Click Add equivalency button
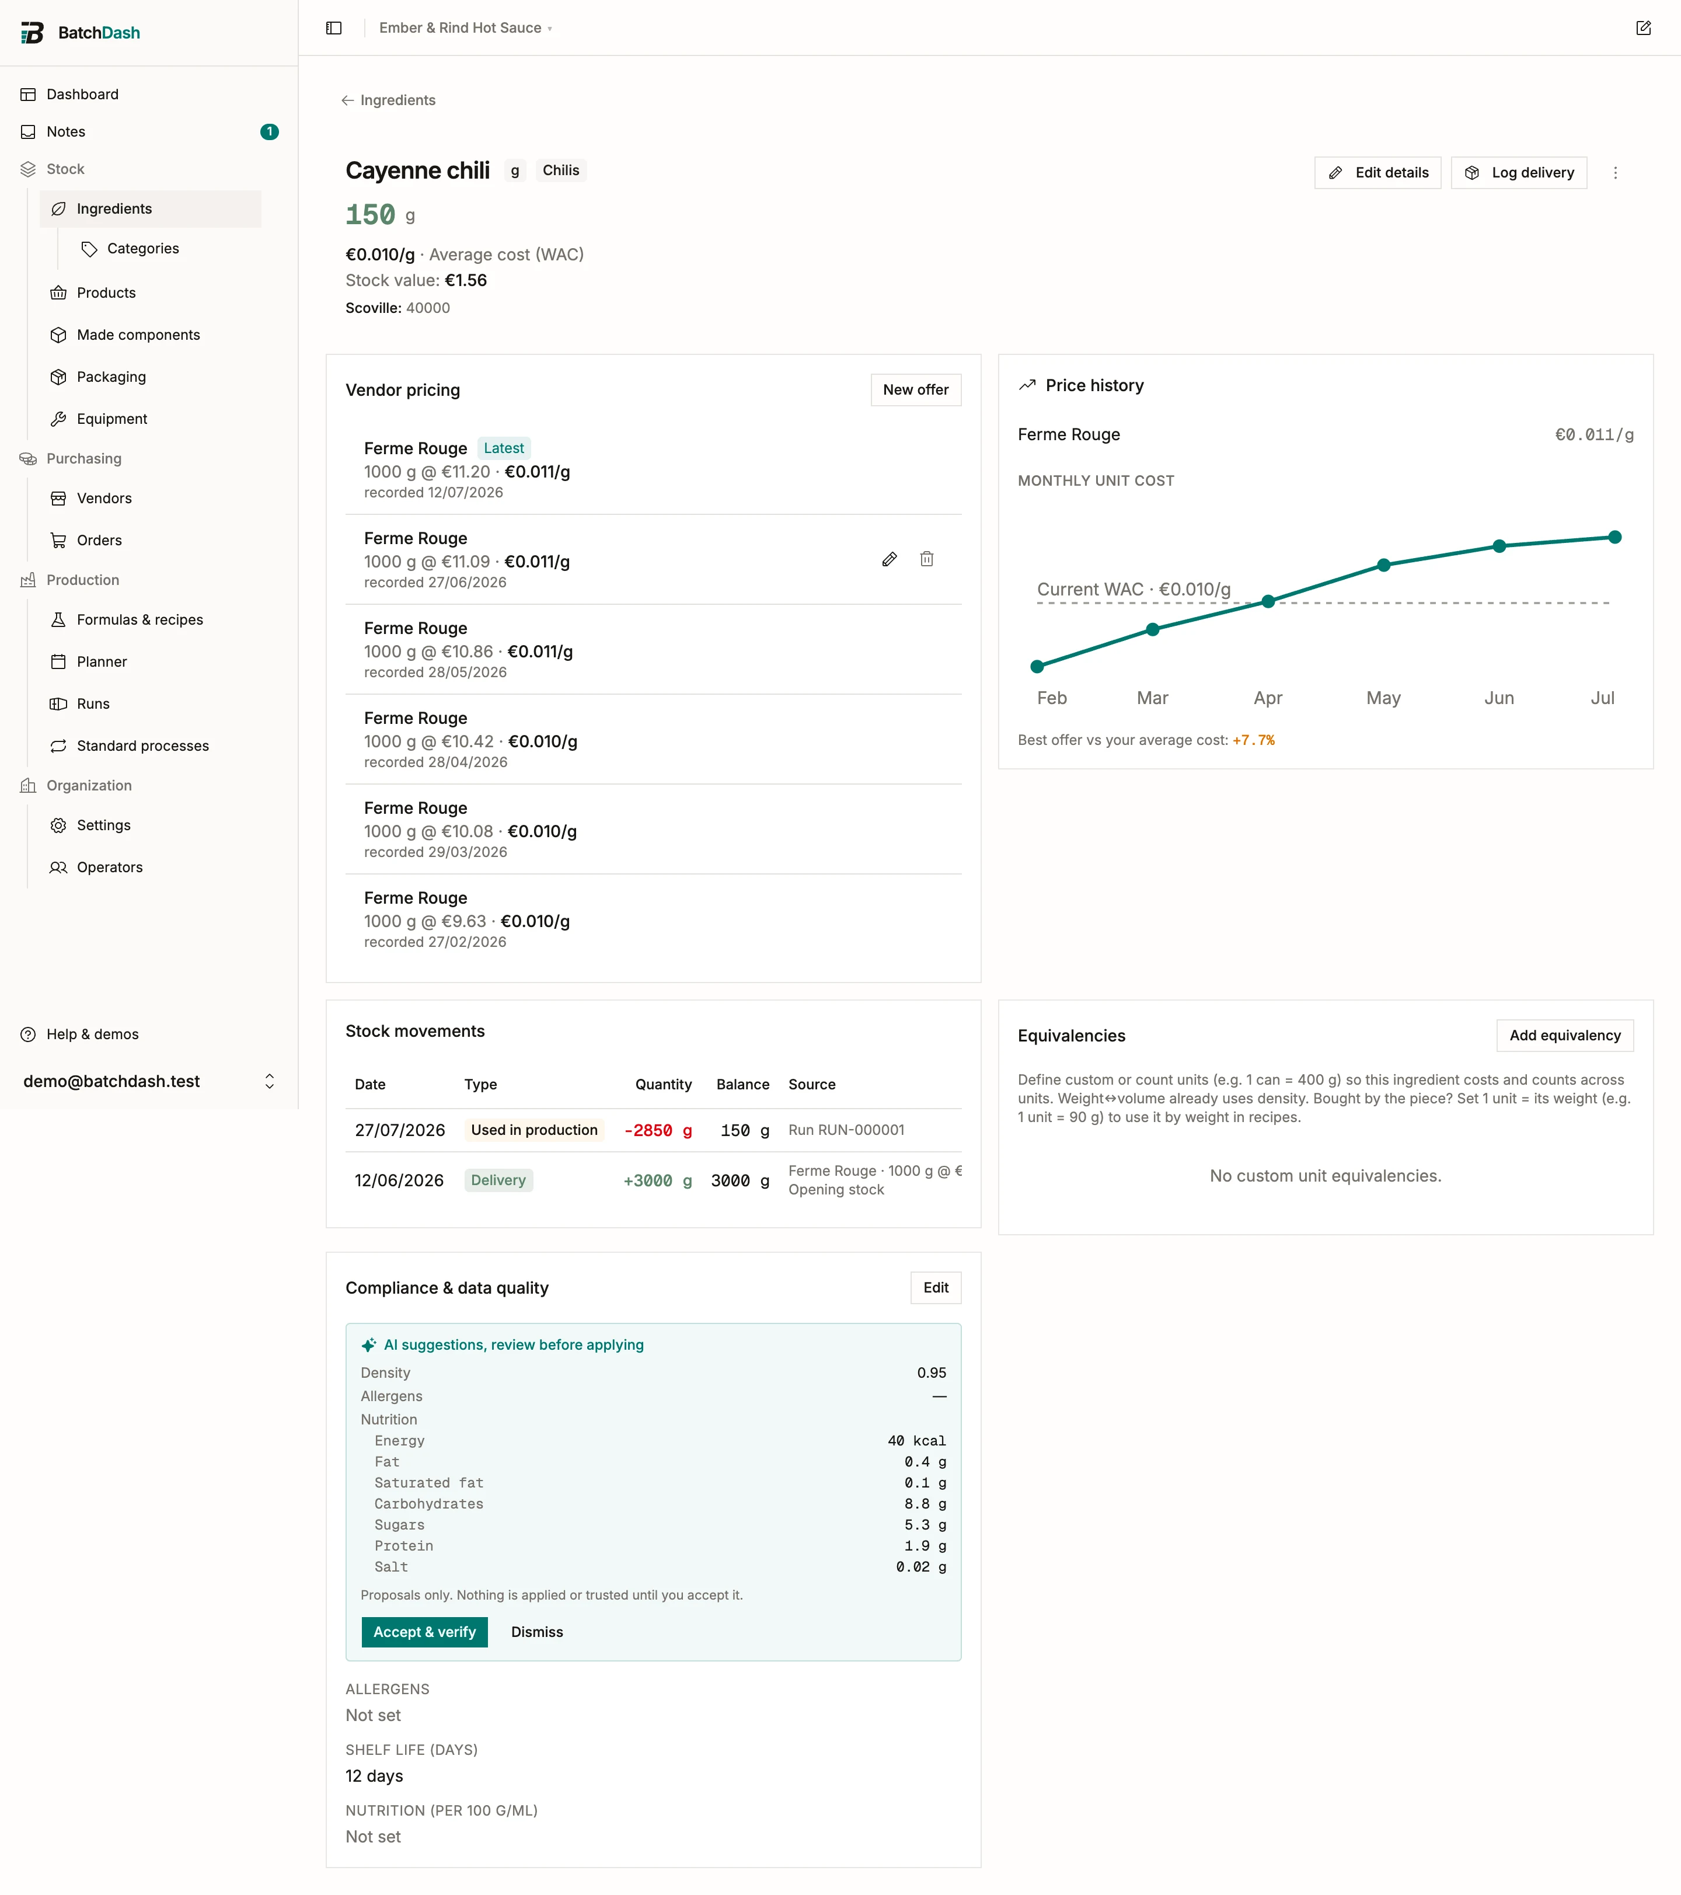The image size is (1681, 1895). pyautogui.click(x=1565, y=1036)
